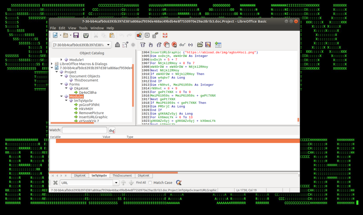Click the Find All button
Viewport: 363px width, 215px height.
click(x=141, y=183)
